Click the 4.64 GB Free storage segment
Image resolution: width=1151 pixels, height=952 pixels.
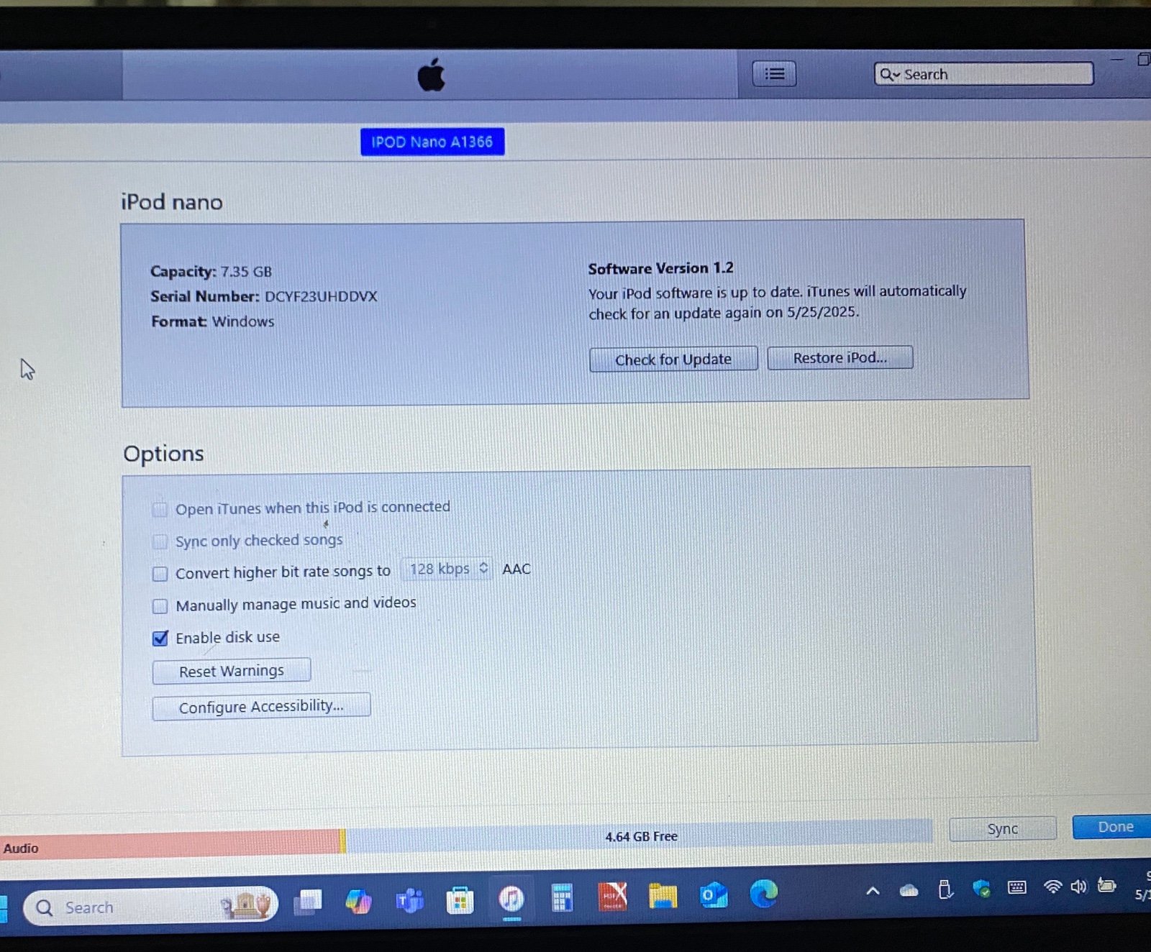point(640,836)
